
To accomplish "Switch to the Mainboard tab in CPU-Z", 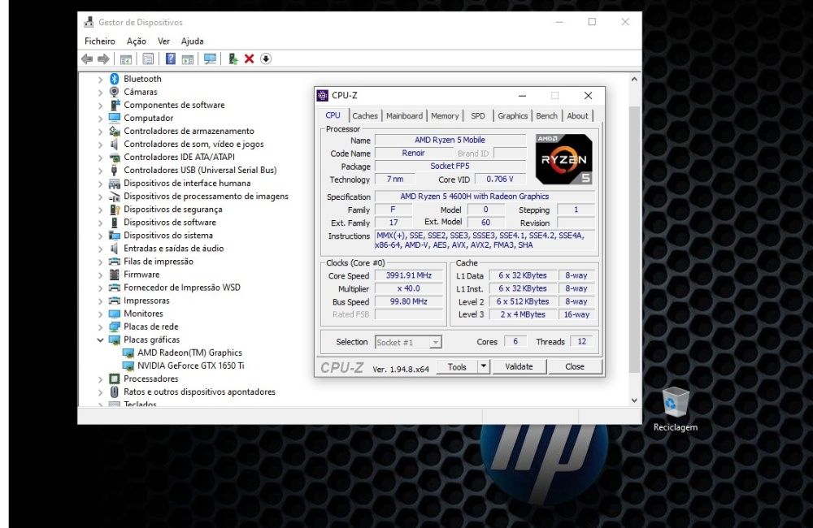I will [x=404, y=116].
